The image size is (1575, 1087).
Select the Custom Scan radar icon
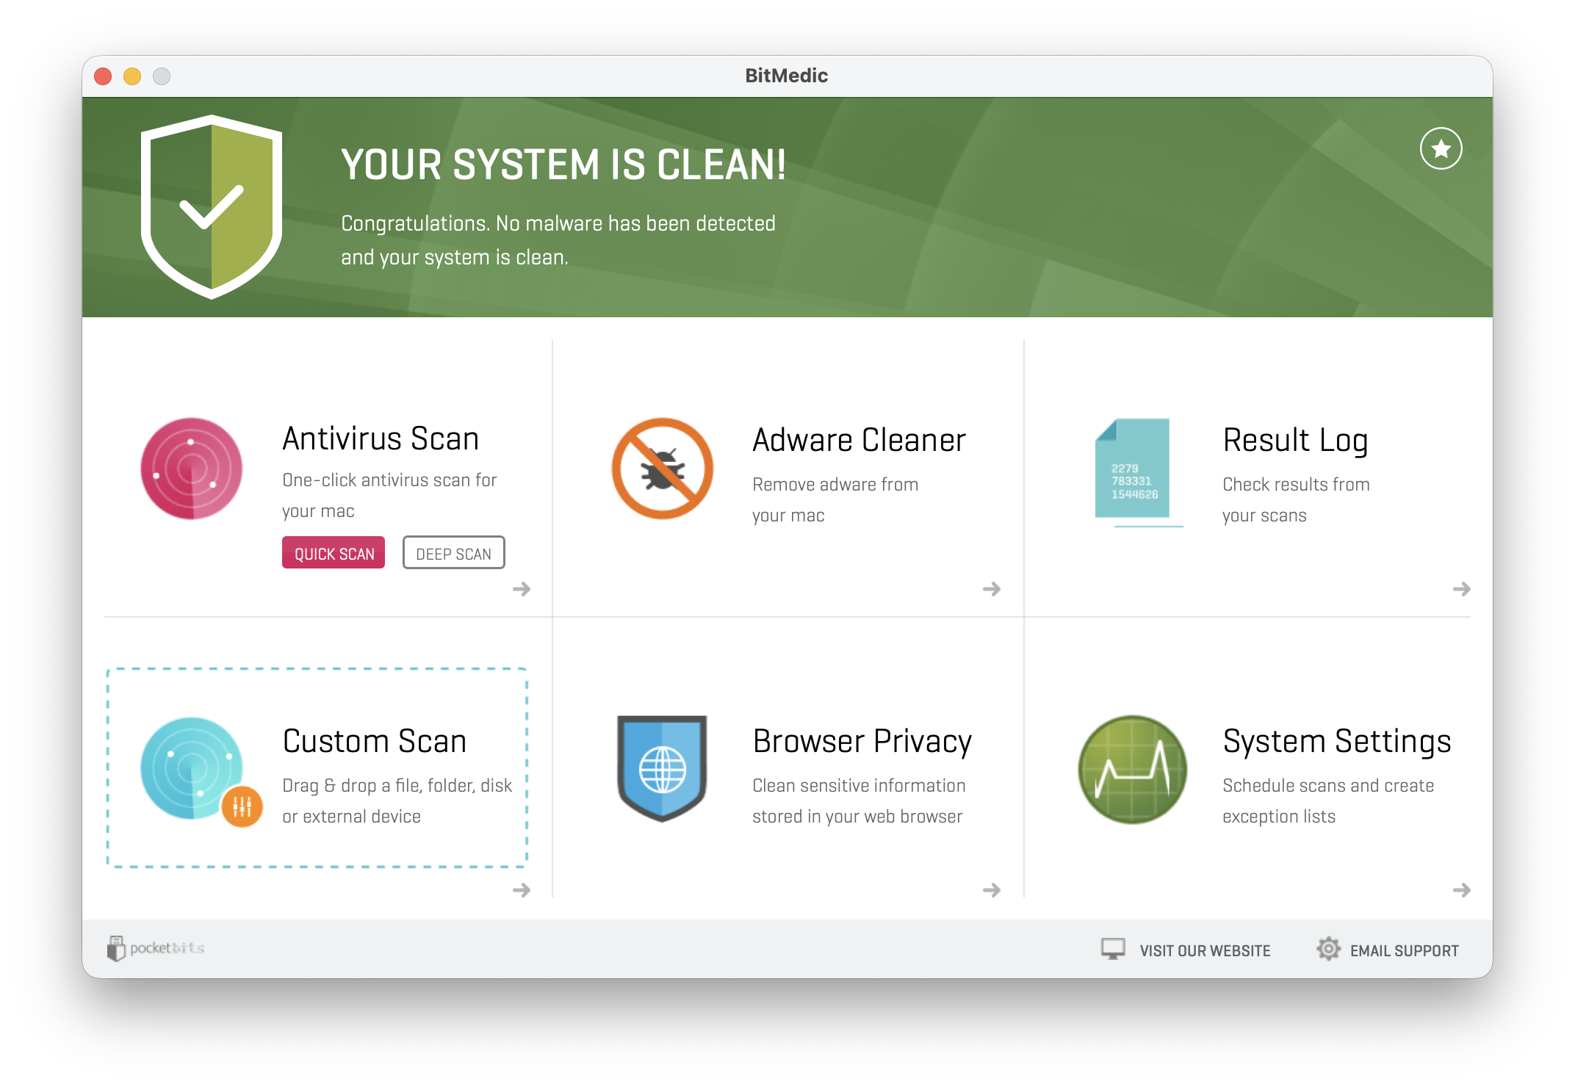pyautogui.click(x=190, y=769)
